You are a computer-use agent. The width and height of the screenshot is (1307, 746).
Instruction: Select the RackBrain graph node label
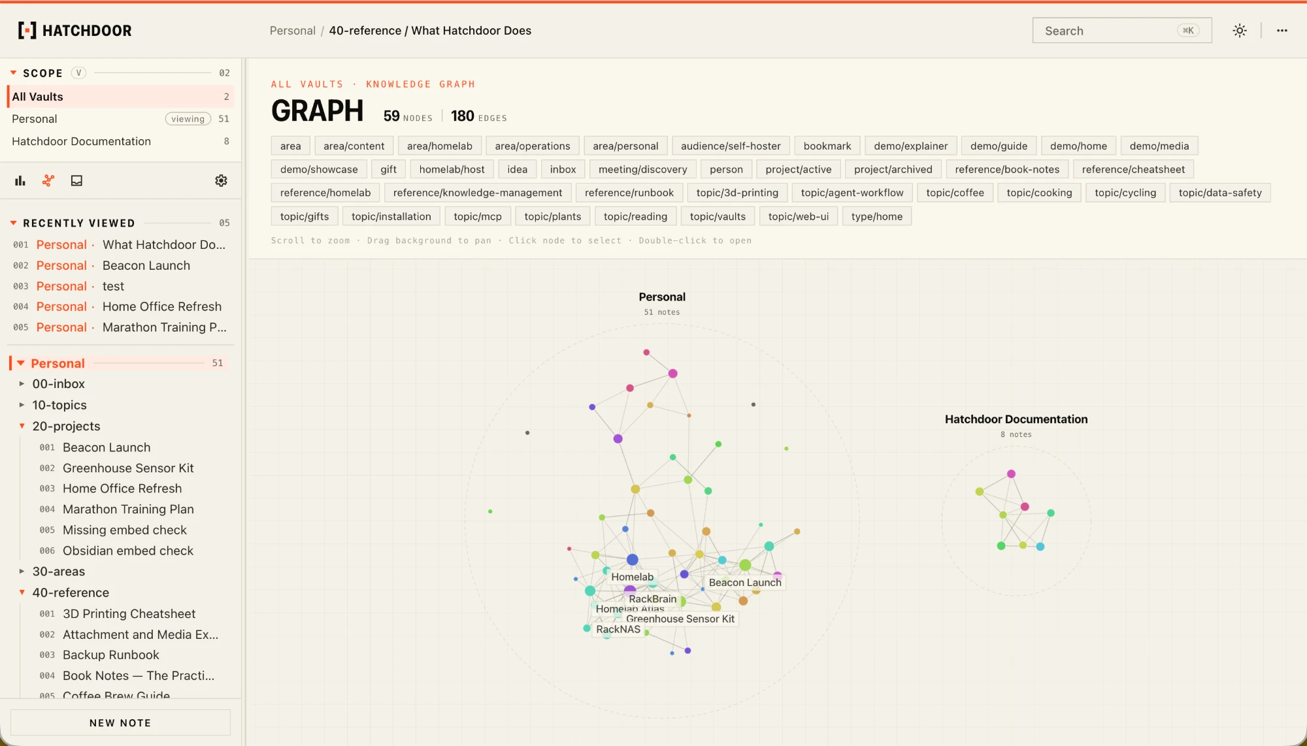652,599
